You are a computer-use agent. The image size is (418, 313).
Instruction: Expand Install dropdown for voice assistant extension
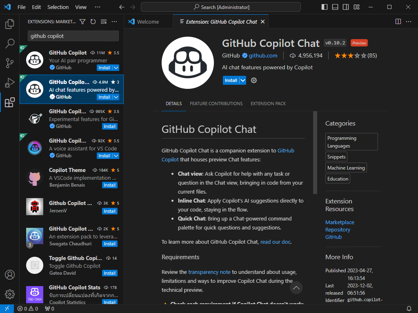click(116, 156)
